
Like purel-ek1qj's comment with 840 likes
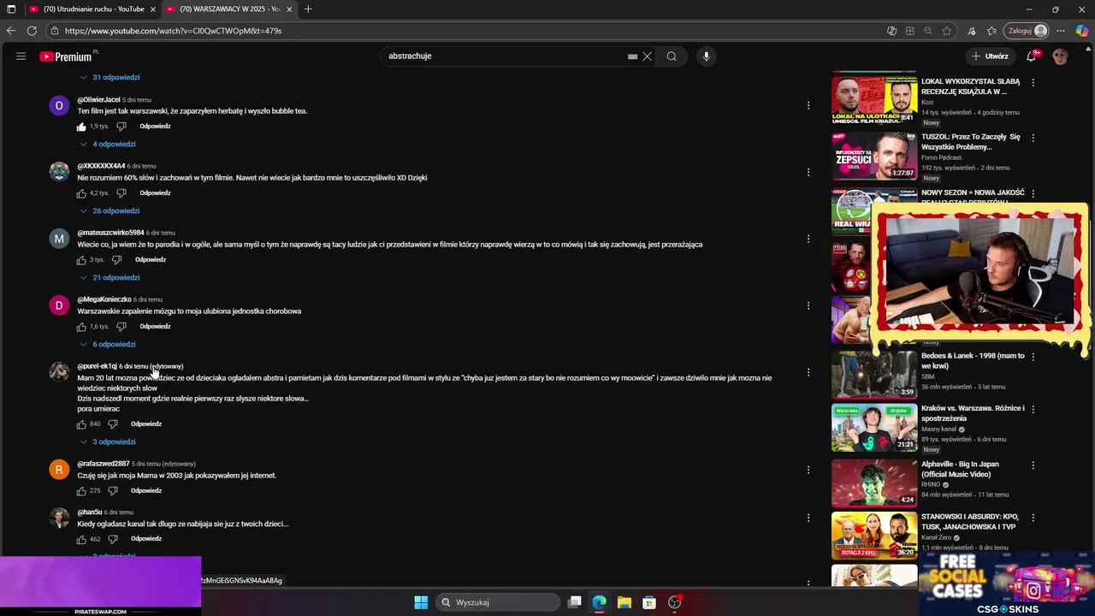82,424
